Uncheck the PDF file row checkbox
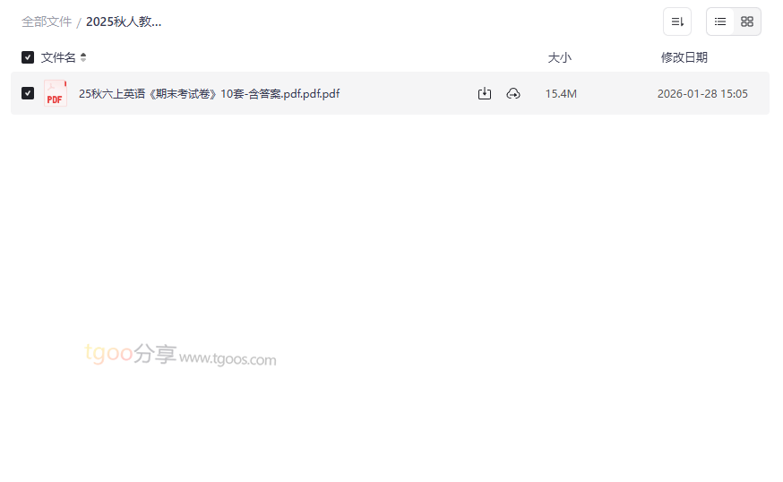This screenshot has height=482, width=783. point(28,93)
